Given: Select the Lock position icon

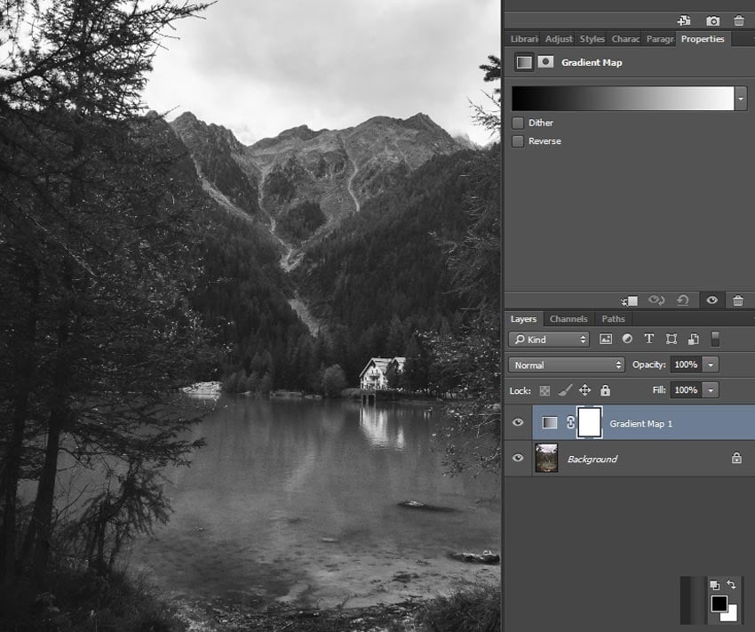Looking at the screenshot, I should tap(584, 389).
